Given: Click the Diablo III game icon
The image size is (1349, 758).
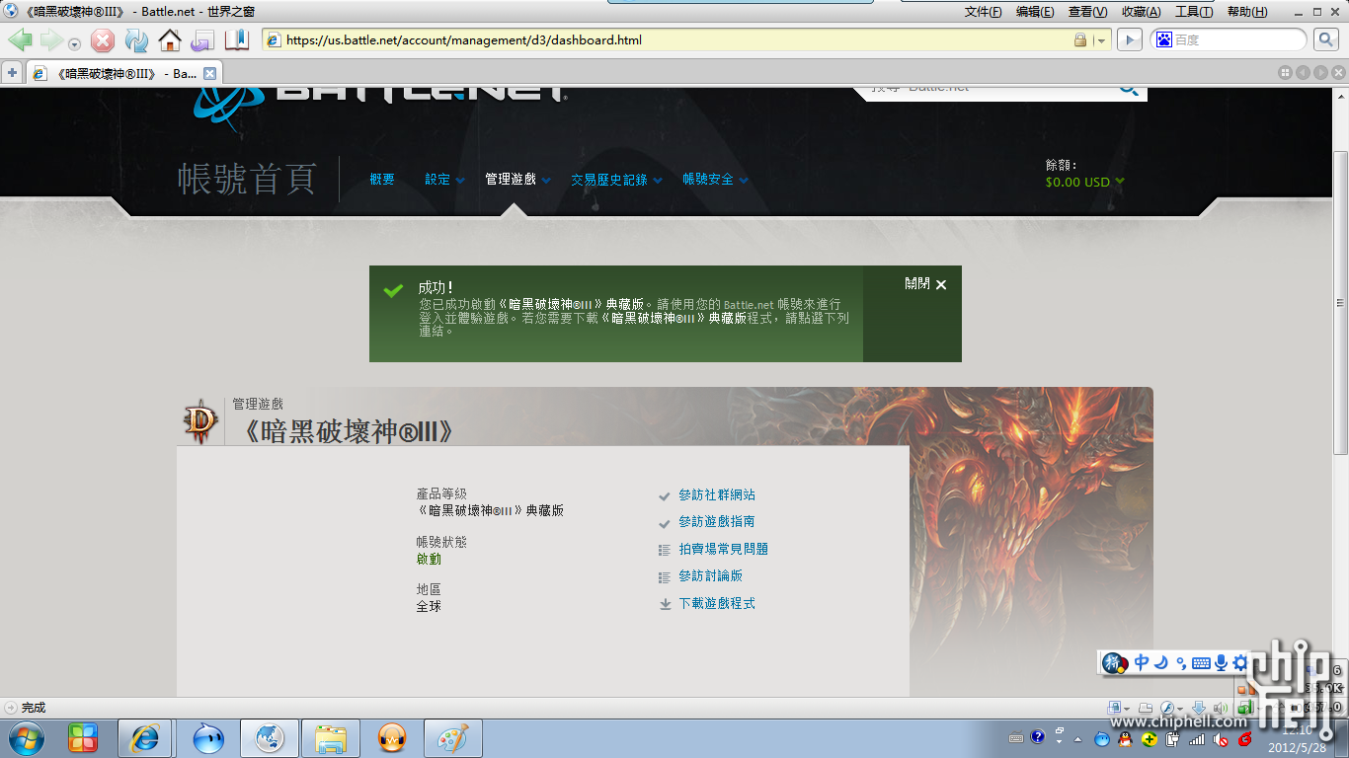Looking at the screenshot, I should pyautogui.click(x=201, y=421).
